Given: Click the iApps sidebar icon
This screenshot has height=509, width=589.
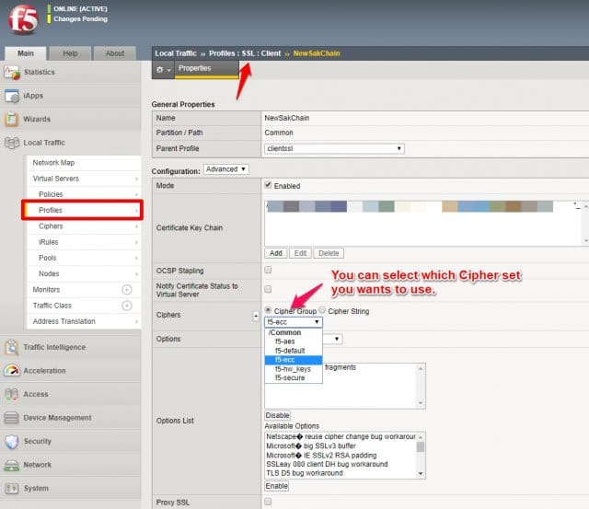Looking at the screenshot, I should tap(12, 96).
